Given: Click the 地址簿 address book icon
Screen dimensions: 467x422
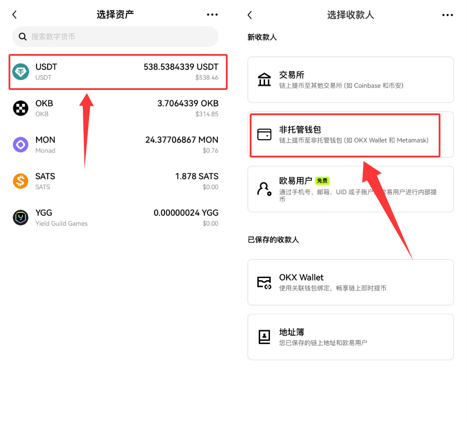Looking at the screenshot, I should [264, 337].
